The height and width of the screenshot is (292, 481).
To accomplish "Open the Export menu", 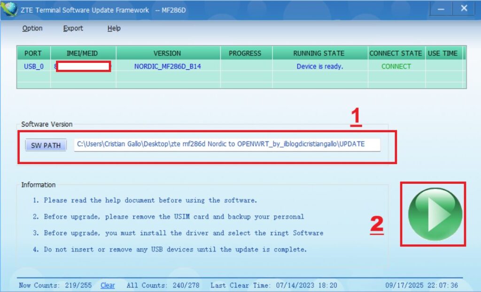I will click(73, 29).
